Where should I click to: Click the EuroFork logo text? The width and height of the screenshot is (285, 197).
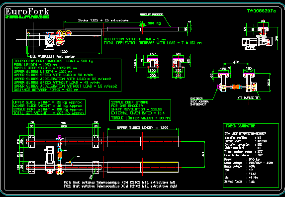tap(27, 11)
